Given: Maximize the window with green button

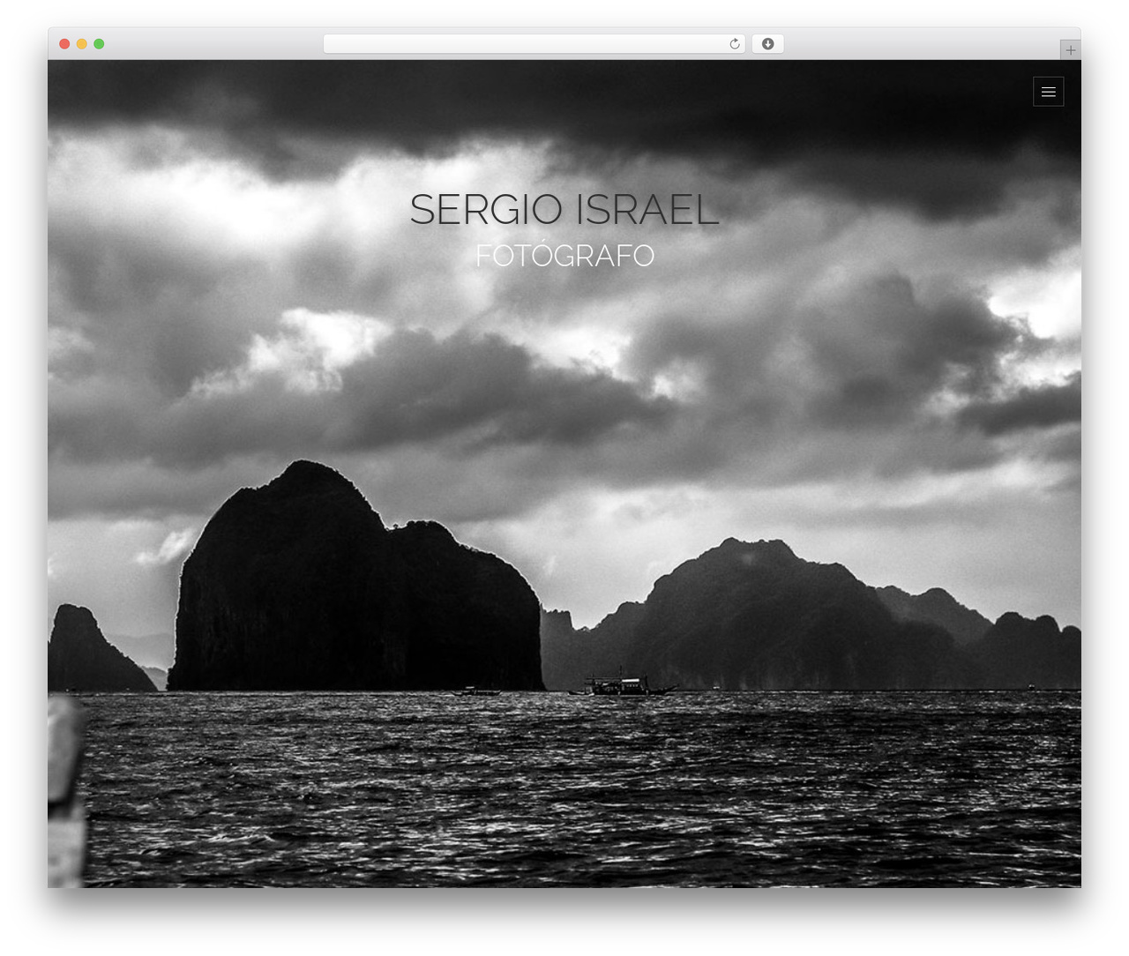Looking at the screenshot, I should pos(99,44).
